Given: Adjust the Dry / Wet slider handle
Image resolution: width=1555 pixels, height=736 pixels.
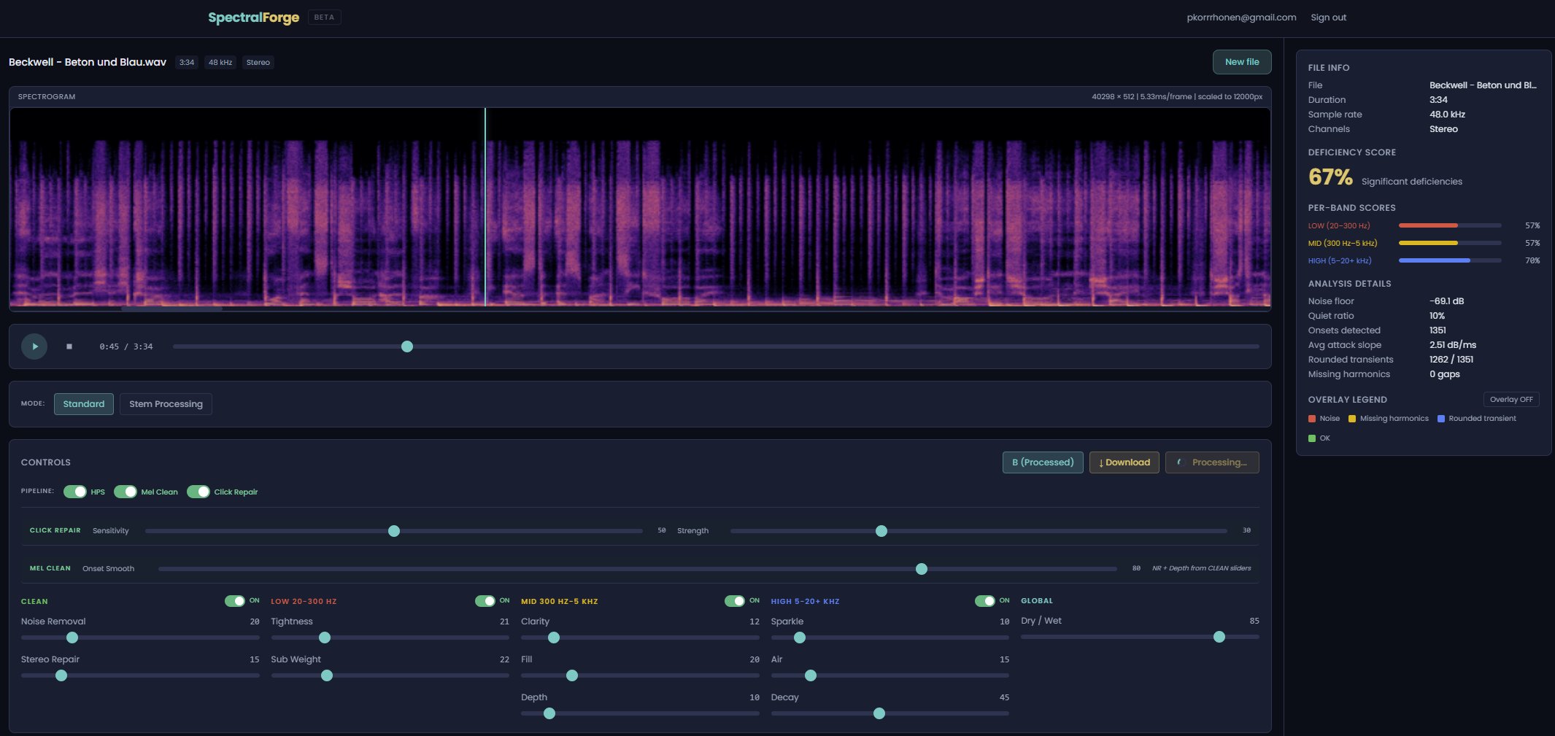Looking at the screenshot, I should coord(1219,637).
